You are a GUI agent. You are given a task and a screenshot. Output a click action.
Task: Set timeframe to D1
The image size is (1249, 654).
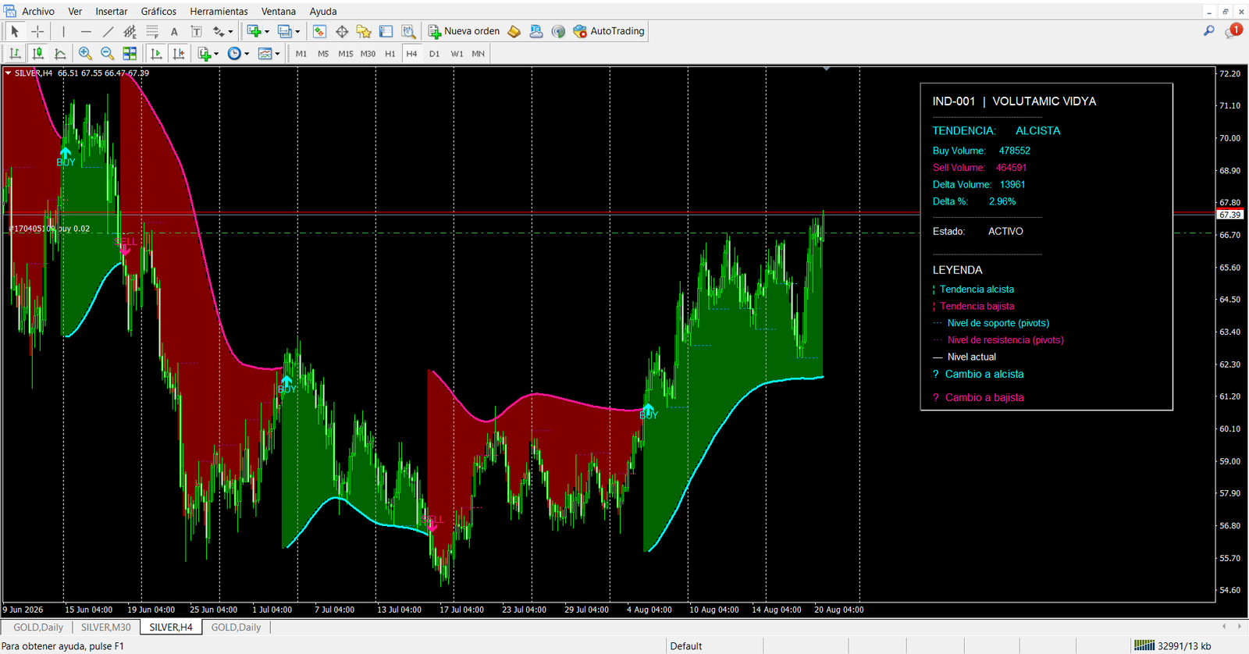(434, 54)
